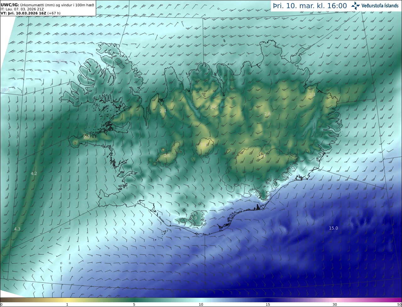Click the 5.9 value on the map
The width and height of the screenshot is (402, 307).
(x=194, y=218)
